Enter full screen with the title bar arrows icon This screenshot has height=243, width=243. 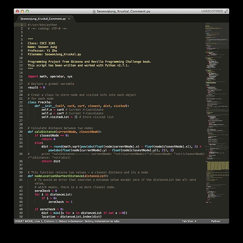226,11
